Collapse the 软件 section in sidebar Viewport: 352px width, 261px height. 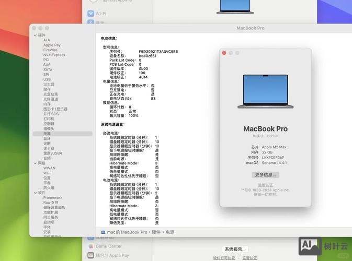(x=35, y=193)
